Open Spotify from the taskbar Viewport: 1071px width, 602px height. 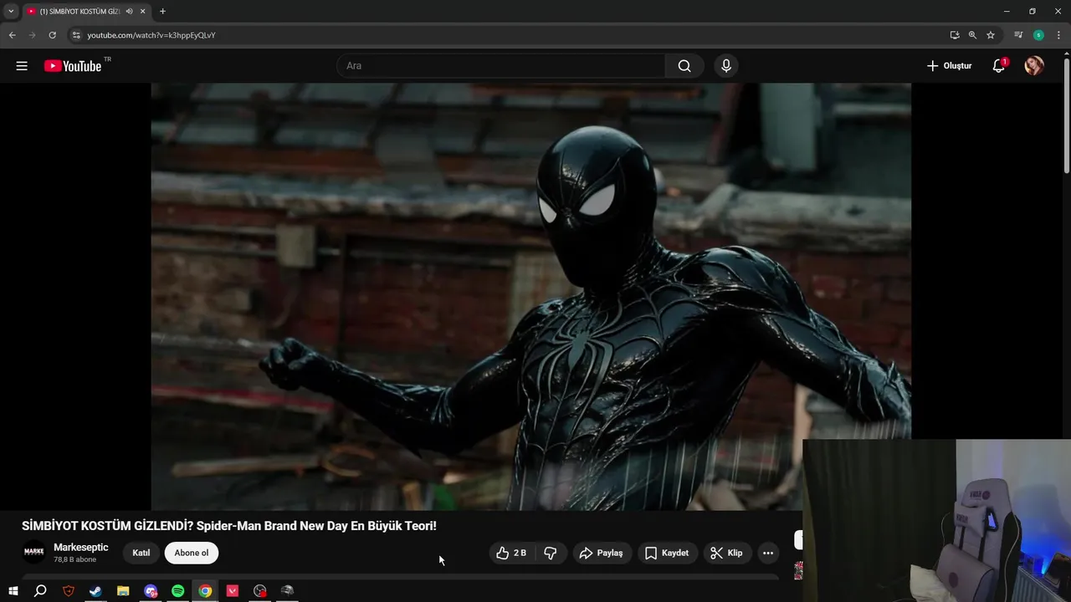(x=177, y=591)
